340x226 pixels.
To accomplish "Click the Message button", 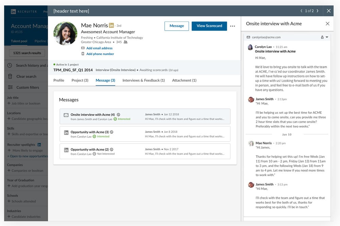I will coord(176,26).
